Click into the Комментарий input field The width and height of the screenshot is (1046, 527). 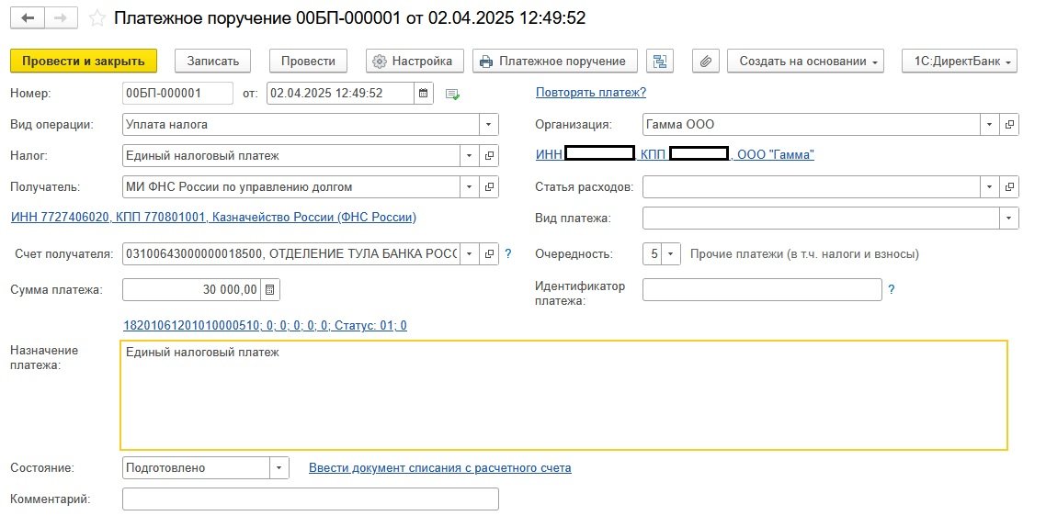coord(310,499)
